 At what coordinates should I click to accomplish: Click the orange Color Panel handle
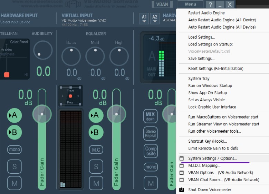(x=7, y=75)
